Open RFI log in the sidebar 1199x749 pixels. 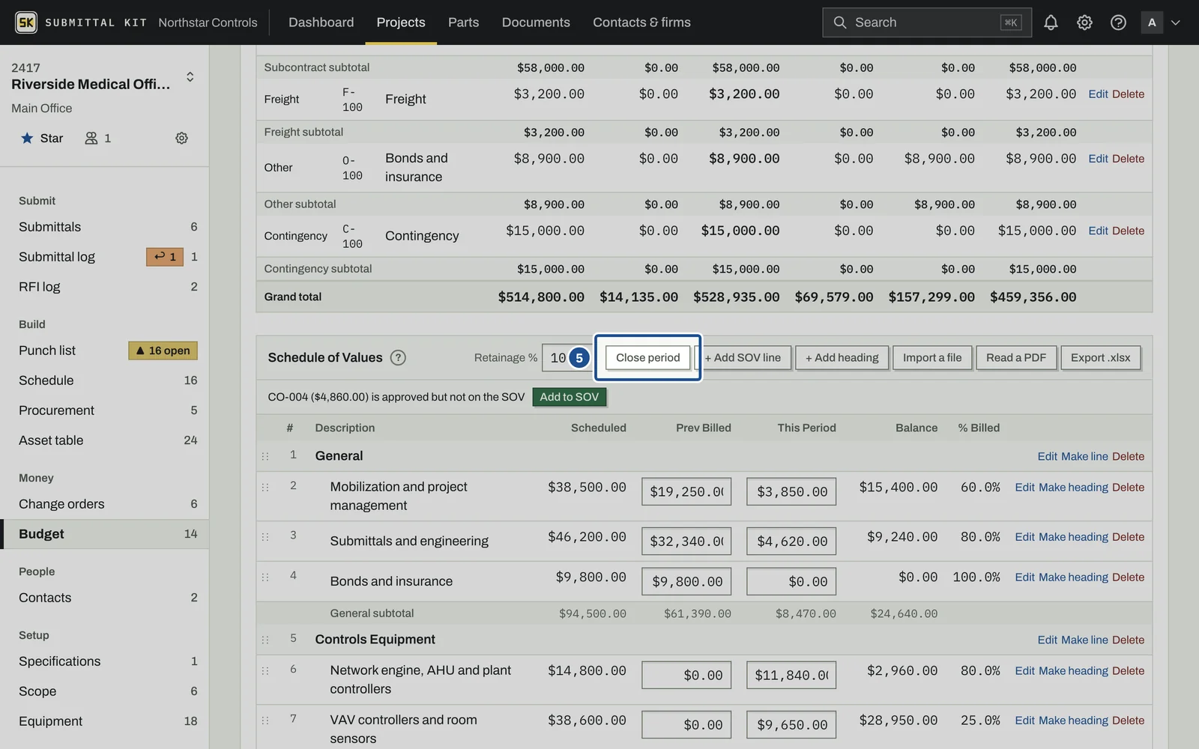[105, 287]
